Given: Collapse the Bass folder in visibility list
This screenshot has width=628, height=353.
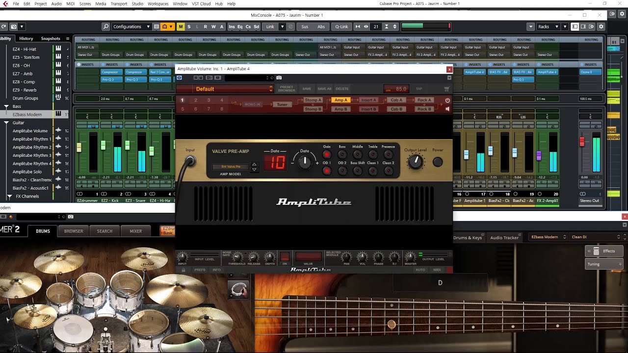Looking at the screenshot, I should (6, 106).
